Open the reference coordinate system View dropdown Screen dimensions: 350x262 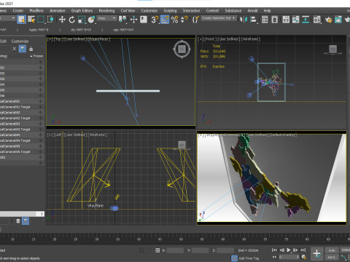[x=107, y=18]
